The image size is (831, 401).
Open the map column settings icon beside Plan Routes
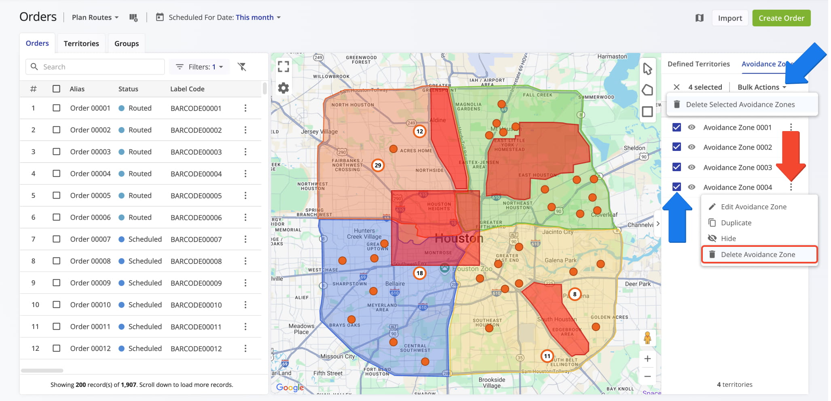pos(133,17)
